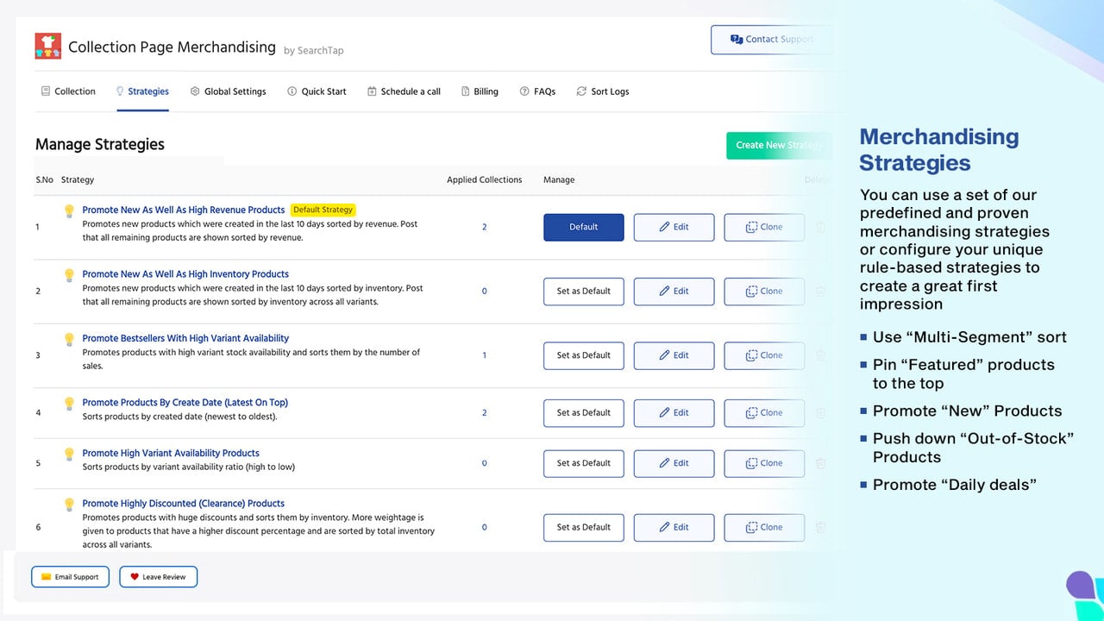Go to the Quick Start tab
The width and height of the screenshot is (1104, 621).
[317, 91]
